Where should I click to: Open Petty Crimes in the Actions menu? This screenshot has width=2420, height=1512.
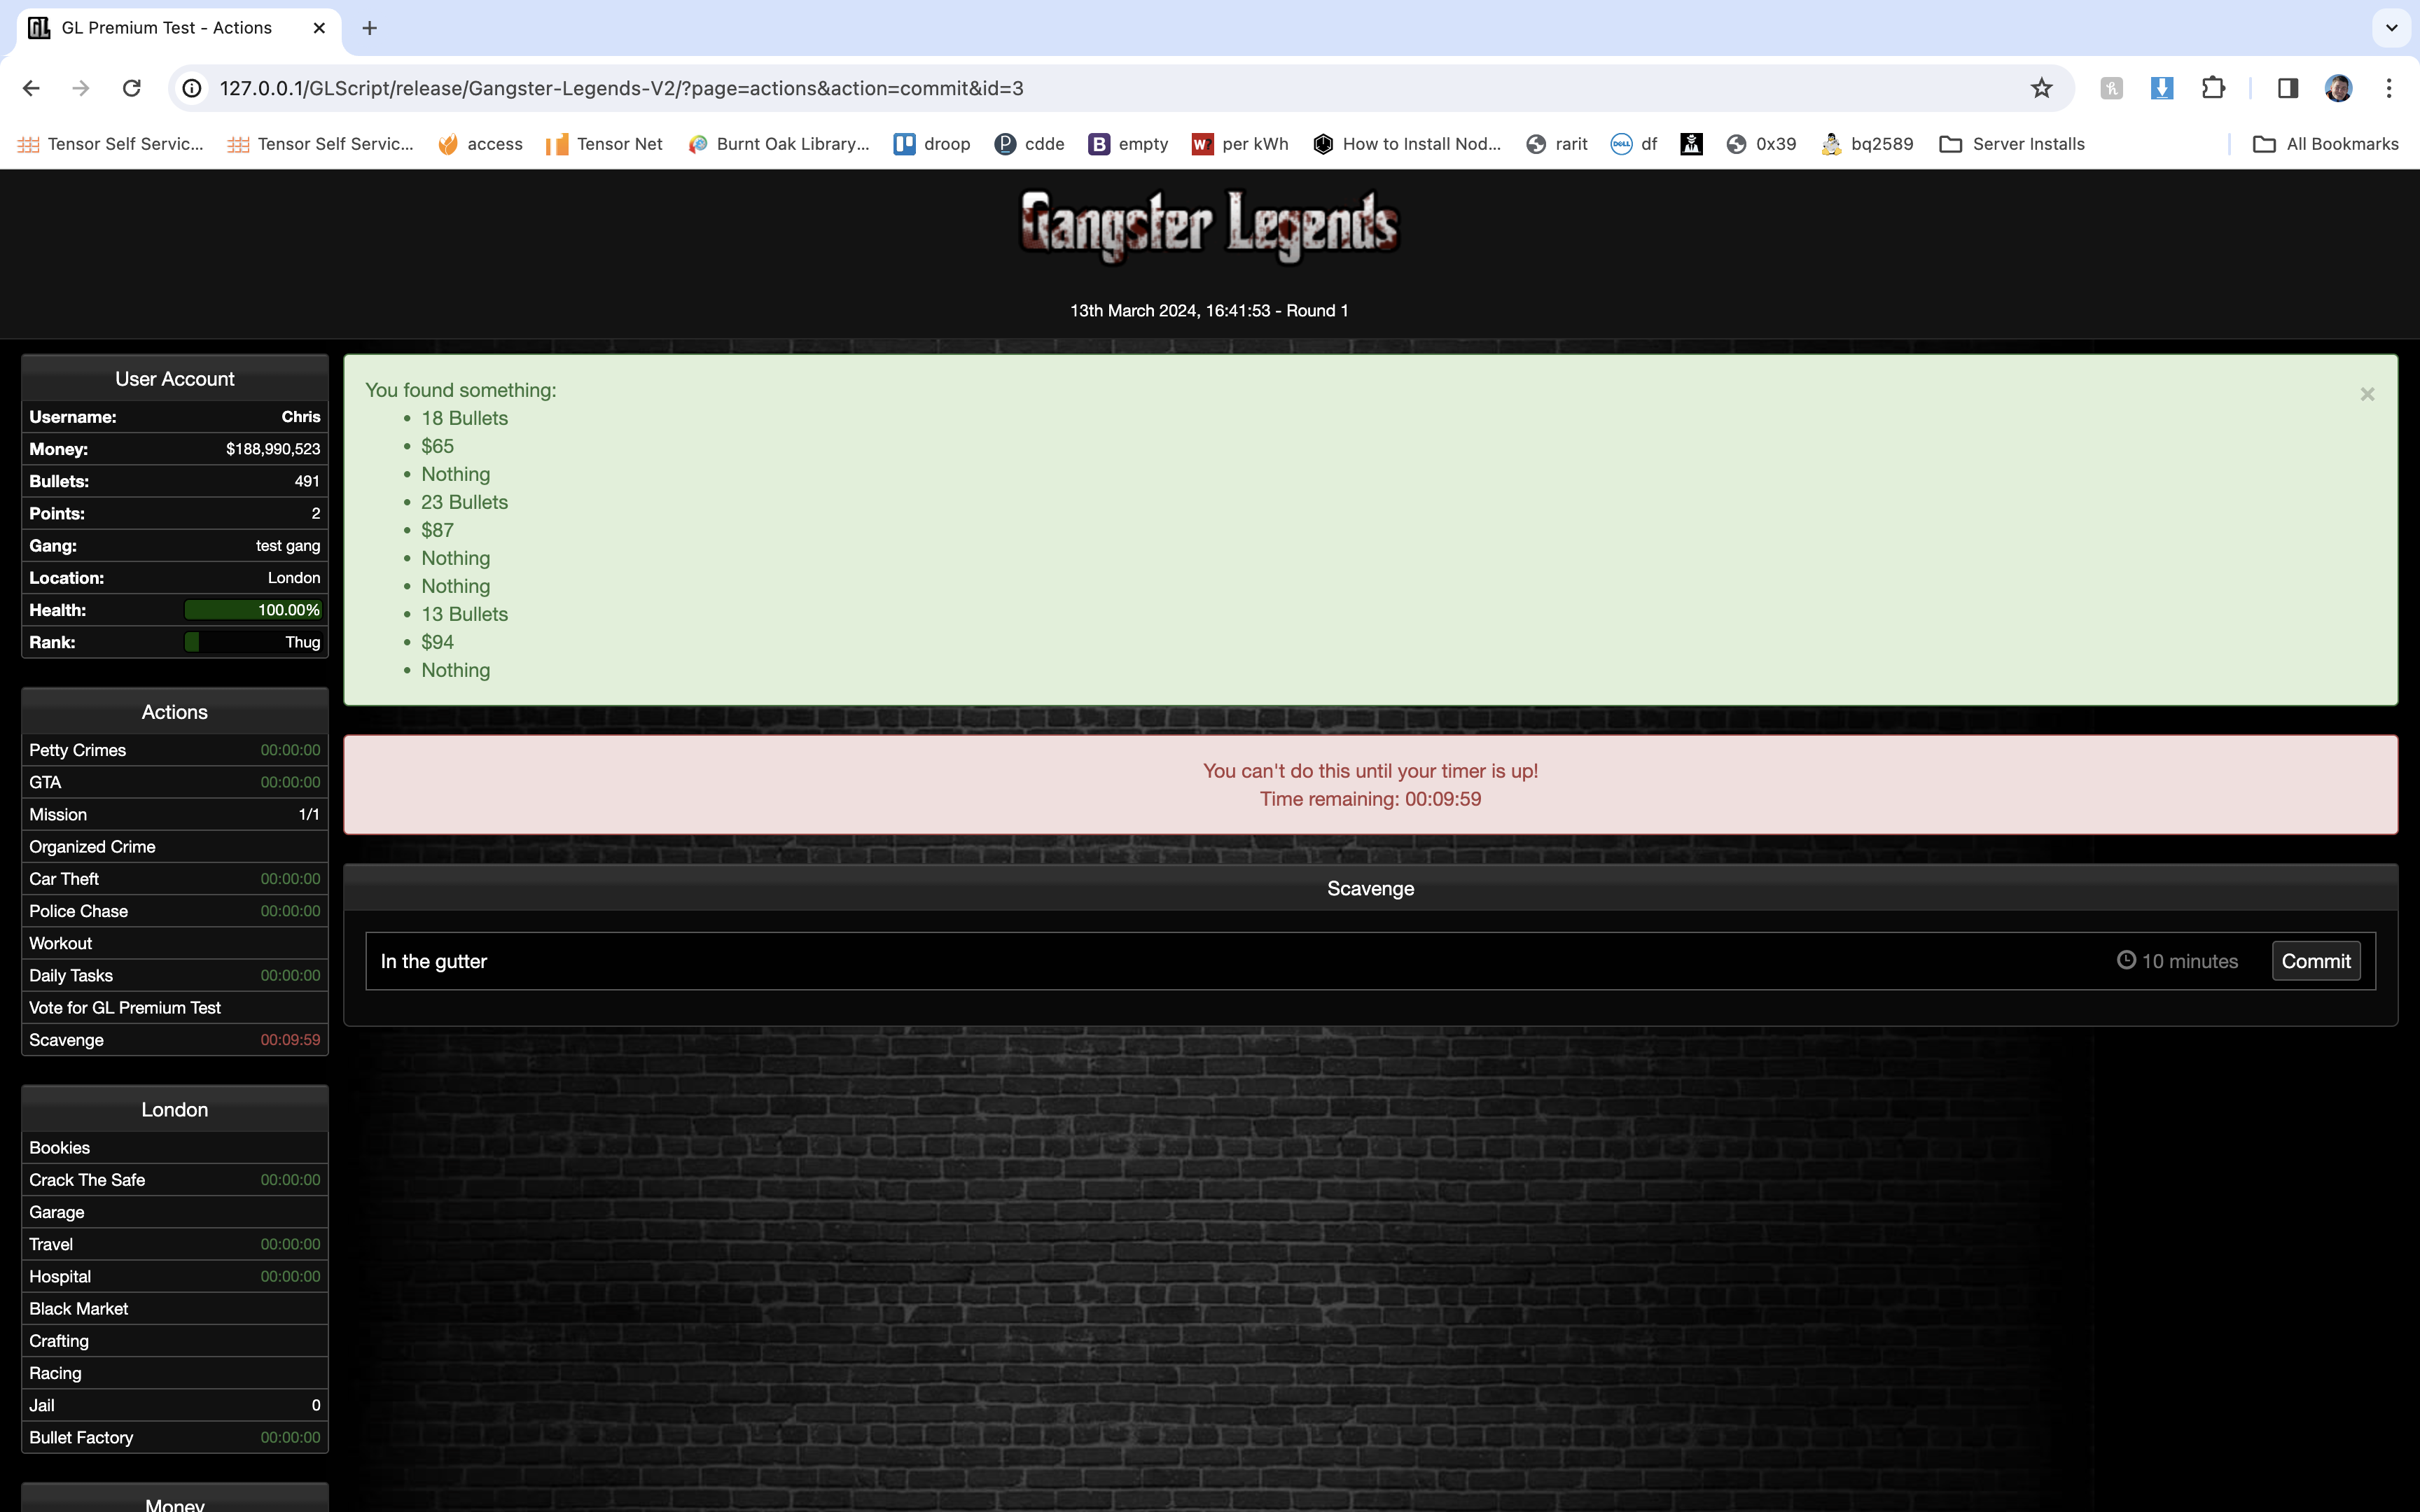point(78,750)
